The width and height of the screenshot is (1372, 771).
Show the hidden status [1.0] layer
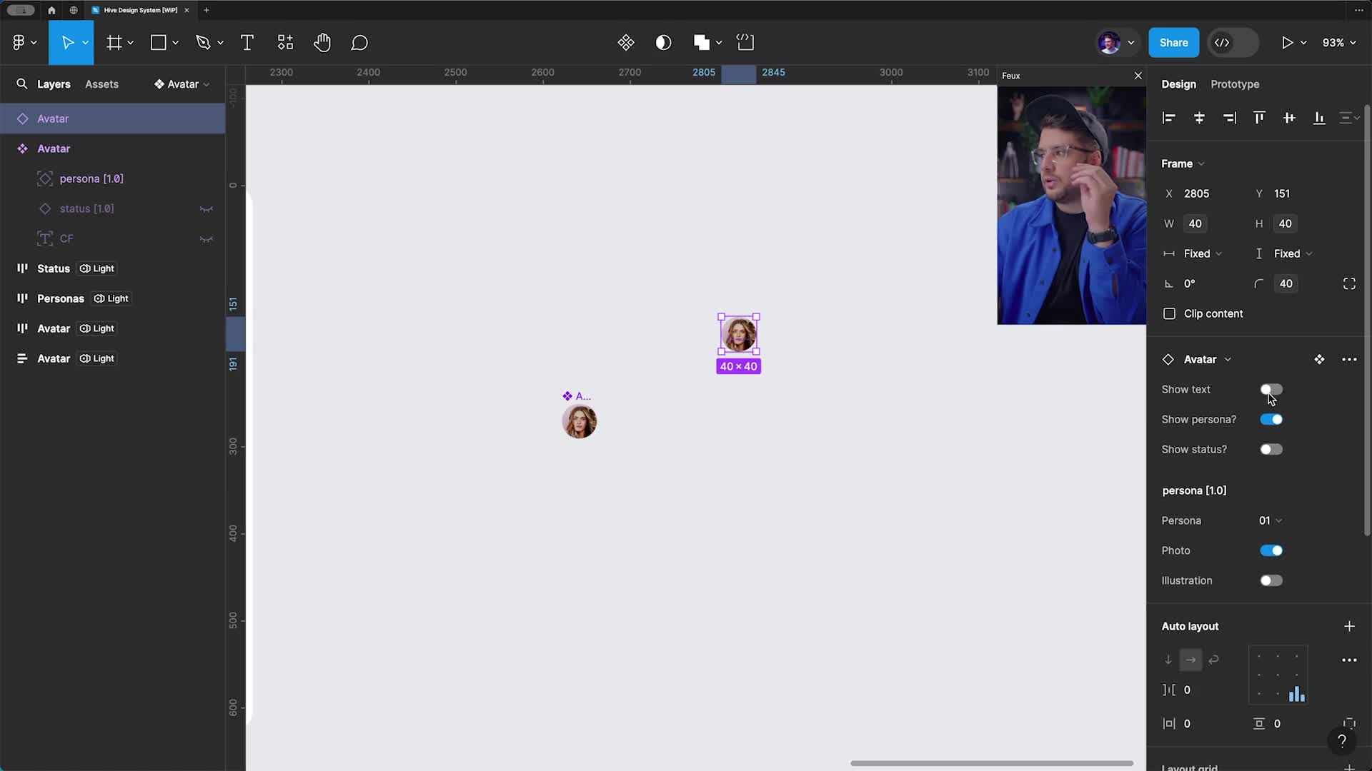point(207,209)
